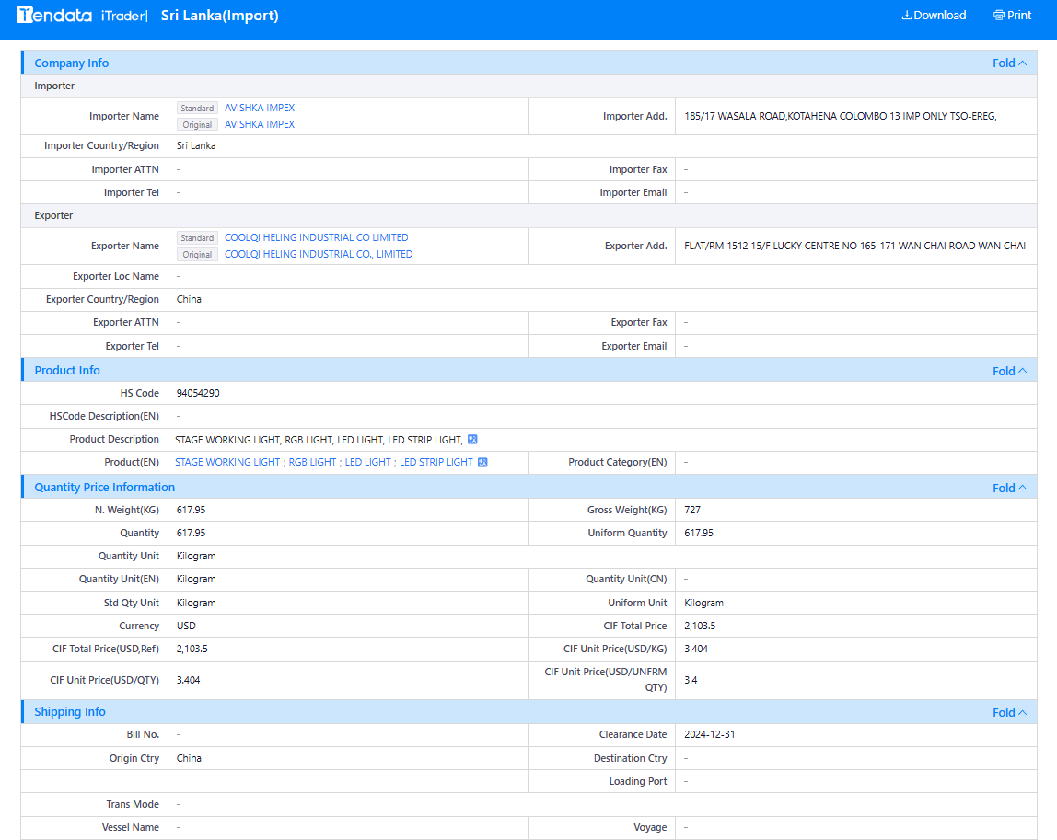Open LED LIGHT product link
This screenshot has width=1057, height=840.
click(367, 462)
